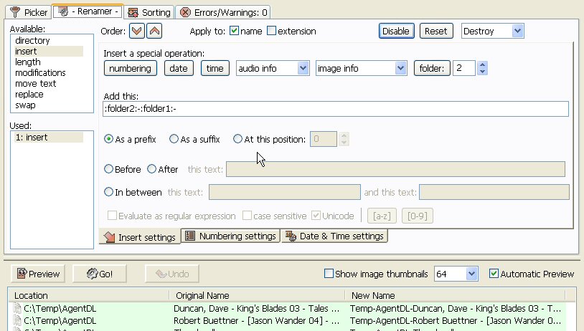The height and width of the screenshot is (331, 584).
Task: Click the Disable button
Action: click(x=396, y=31)
